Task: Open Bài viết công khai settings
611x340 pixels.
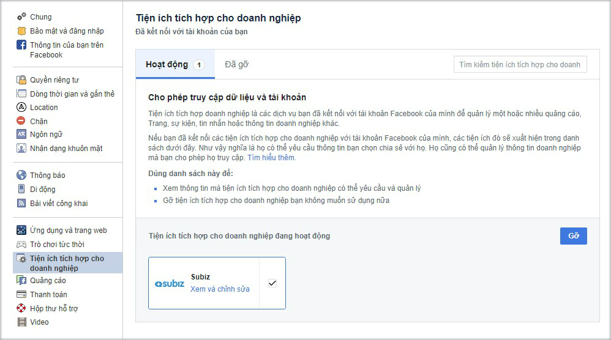Action: (x=59, y=203)
